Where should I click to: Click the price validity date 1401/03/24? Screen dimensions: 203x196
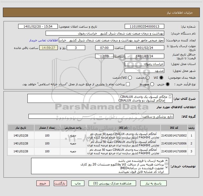[144, 56]
